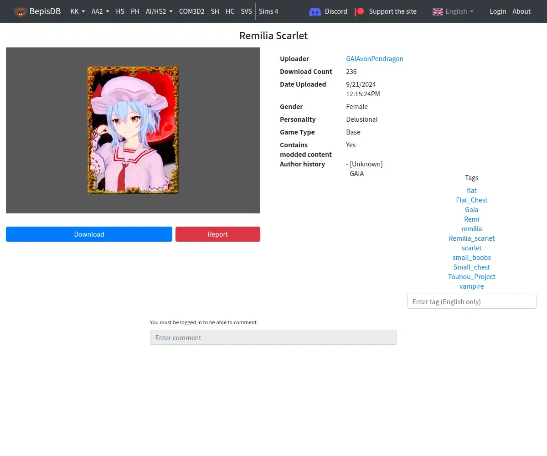Click the date 9/21/2024
The height and width of the screenshot is (456, 547).
(x=361, y=84)
